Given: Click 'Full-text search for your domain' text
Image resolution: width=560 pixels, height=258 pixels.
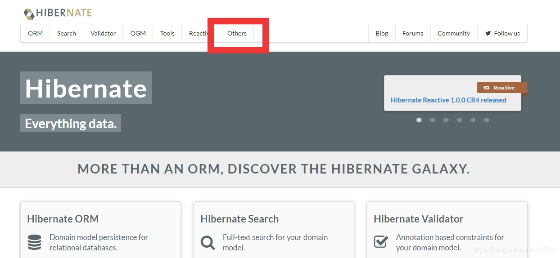Looking at the screenshot, I should [275, 242].
